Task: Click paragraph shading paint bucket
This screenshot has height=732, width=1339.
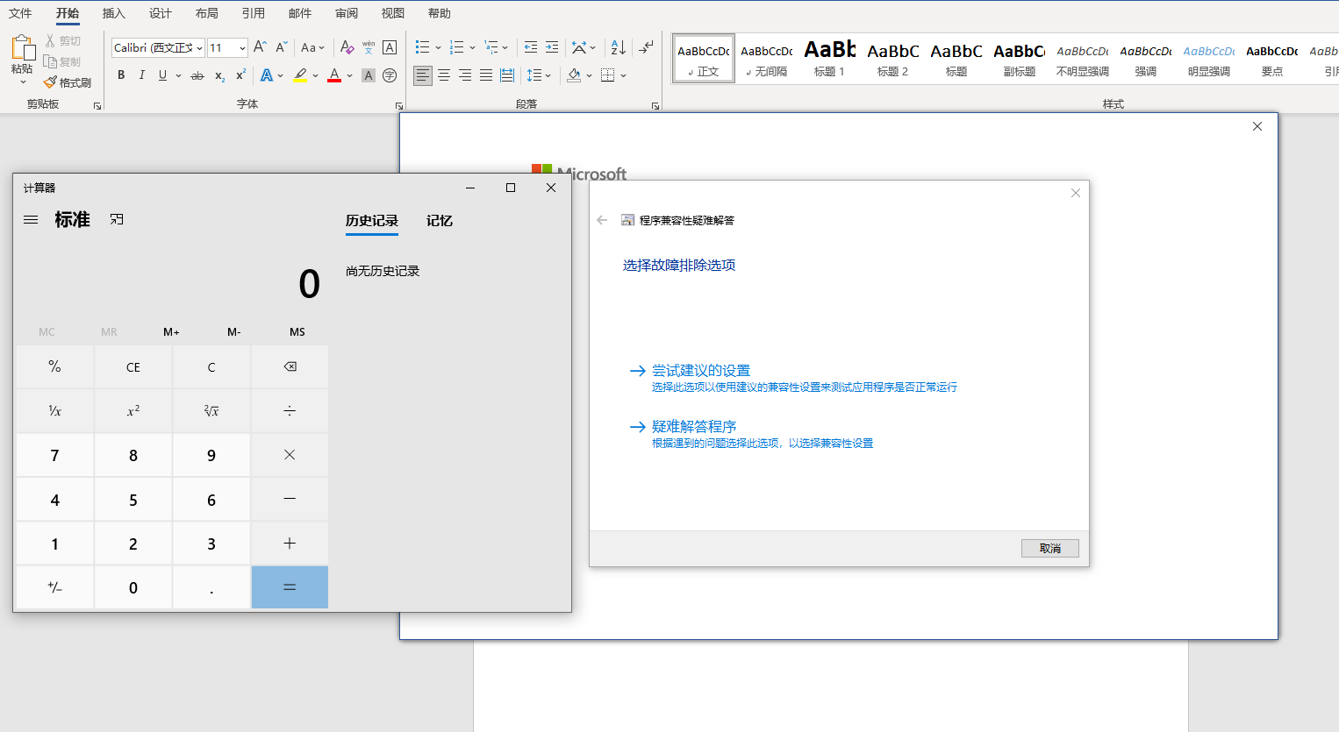Action: (574, 75)
